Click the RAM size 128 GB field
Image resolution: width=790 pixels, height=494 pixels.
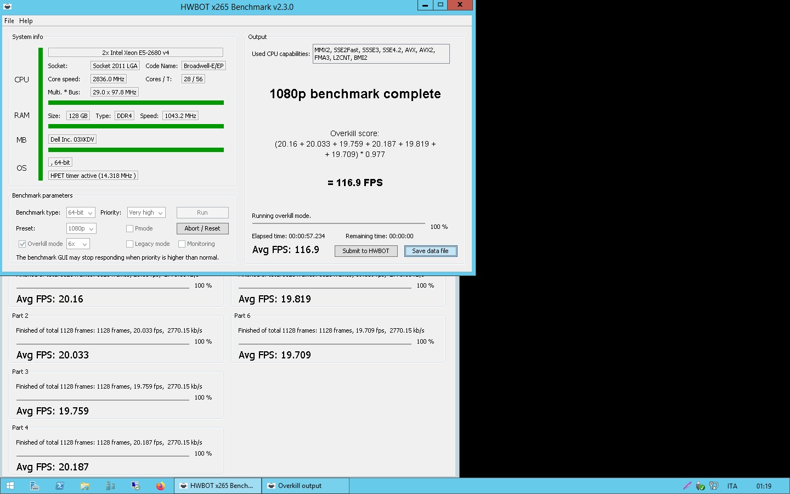pyautogui.click(x=78, y=116)
